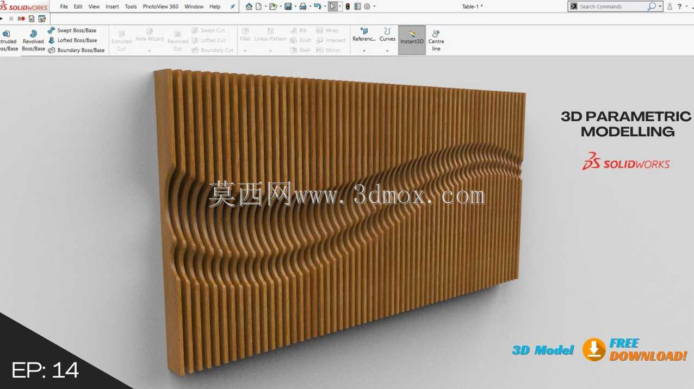The height and width of the screenshot is (389, 694).
Task: Stop macro recording with the stop icon
Action: [x=11, y=18]
